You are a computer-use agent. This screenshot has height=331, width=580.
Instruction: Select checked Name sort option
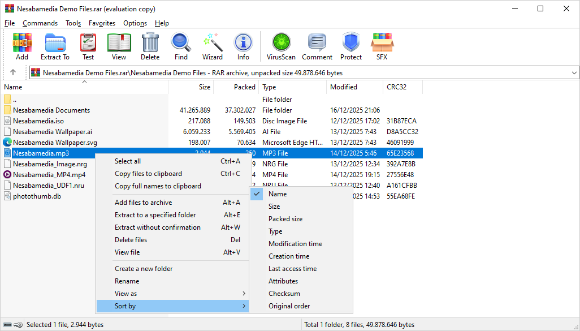click(x=278, y=194)
